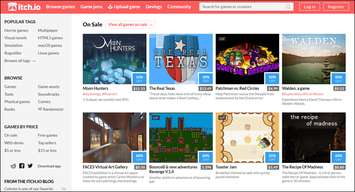Open Browse games in top navigation
Screen dimensions: 355x192
pos(60,7)
